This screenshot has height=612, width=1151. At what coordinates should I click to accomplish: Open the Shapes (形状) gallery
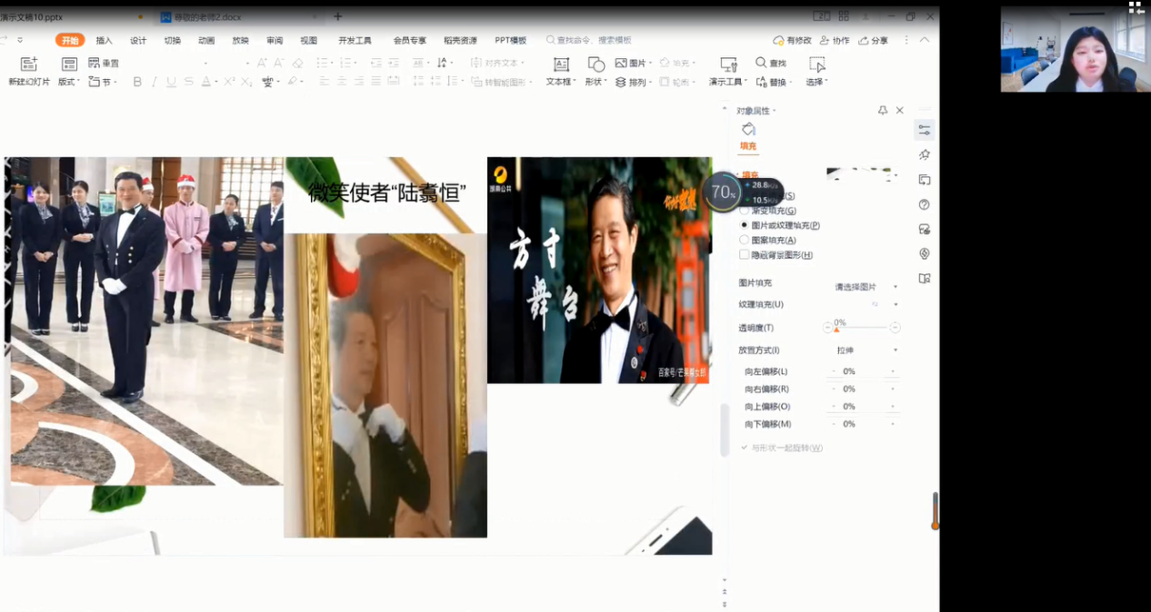click(x=596, y=71)
